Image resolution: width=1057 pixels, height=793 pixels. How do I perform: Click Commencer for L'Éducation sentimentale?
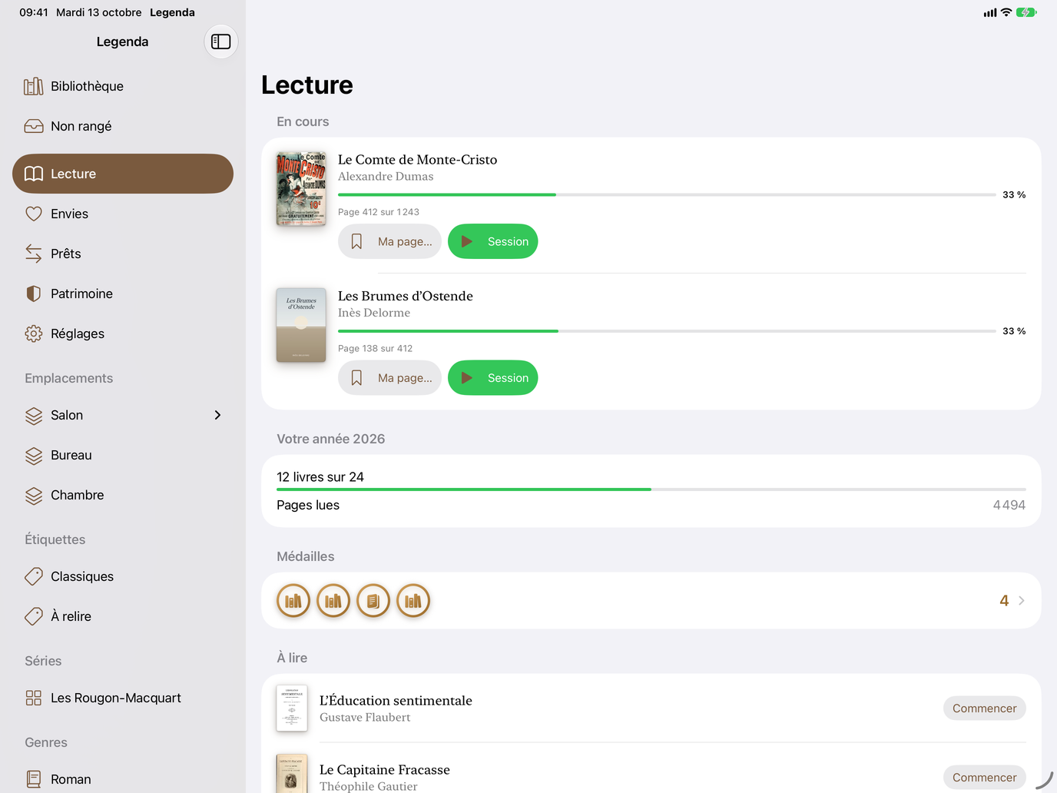(985, 708)
